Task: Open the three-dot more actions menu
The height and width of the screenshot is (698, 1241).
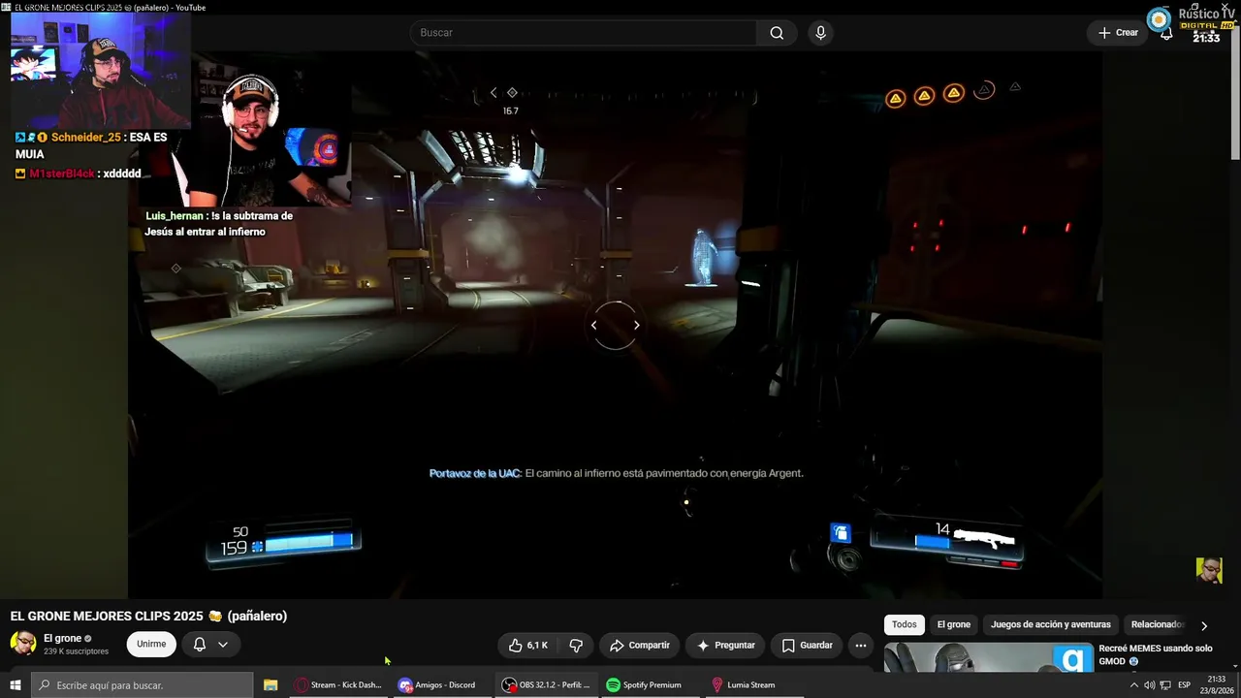Action: (860, 645)
